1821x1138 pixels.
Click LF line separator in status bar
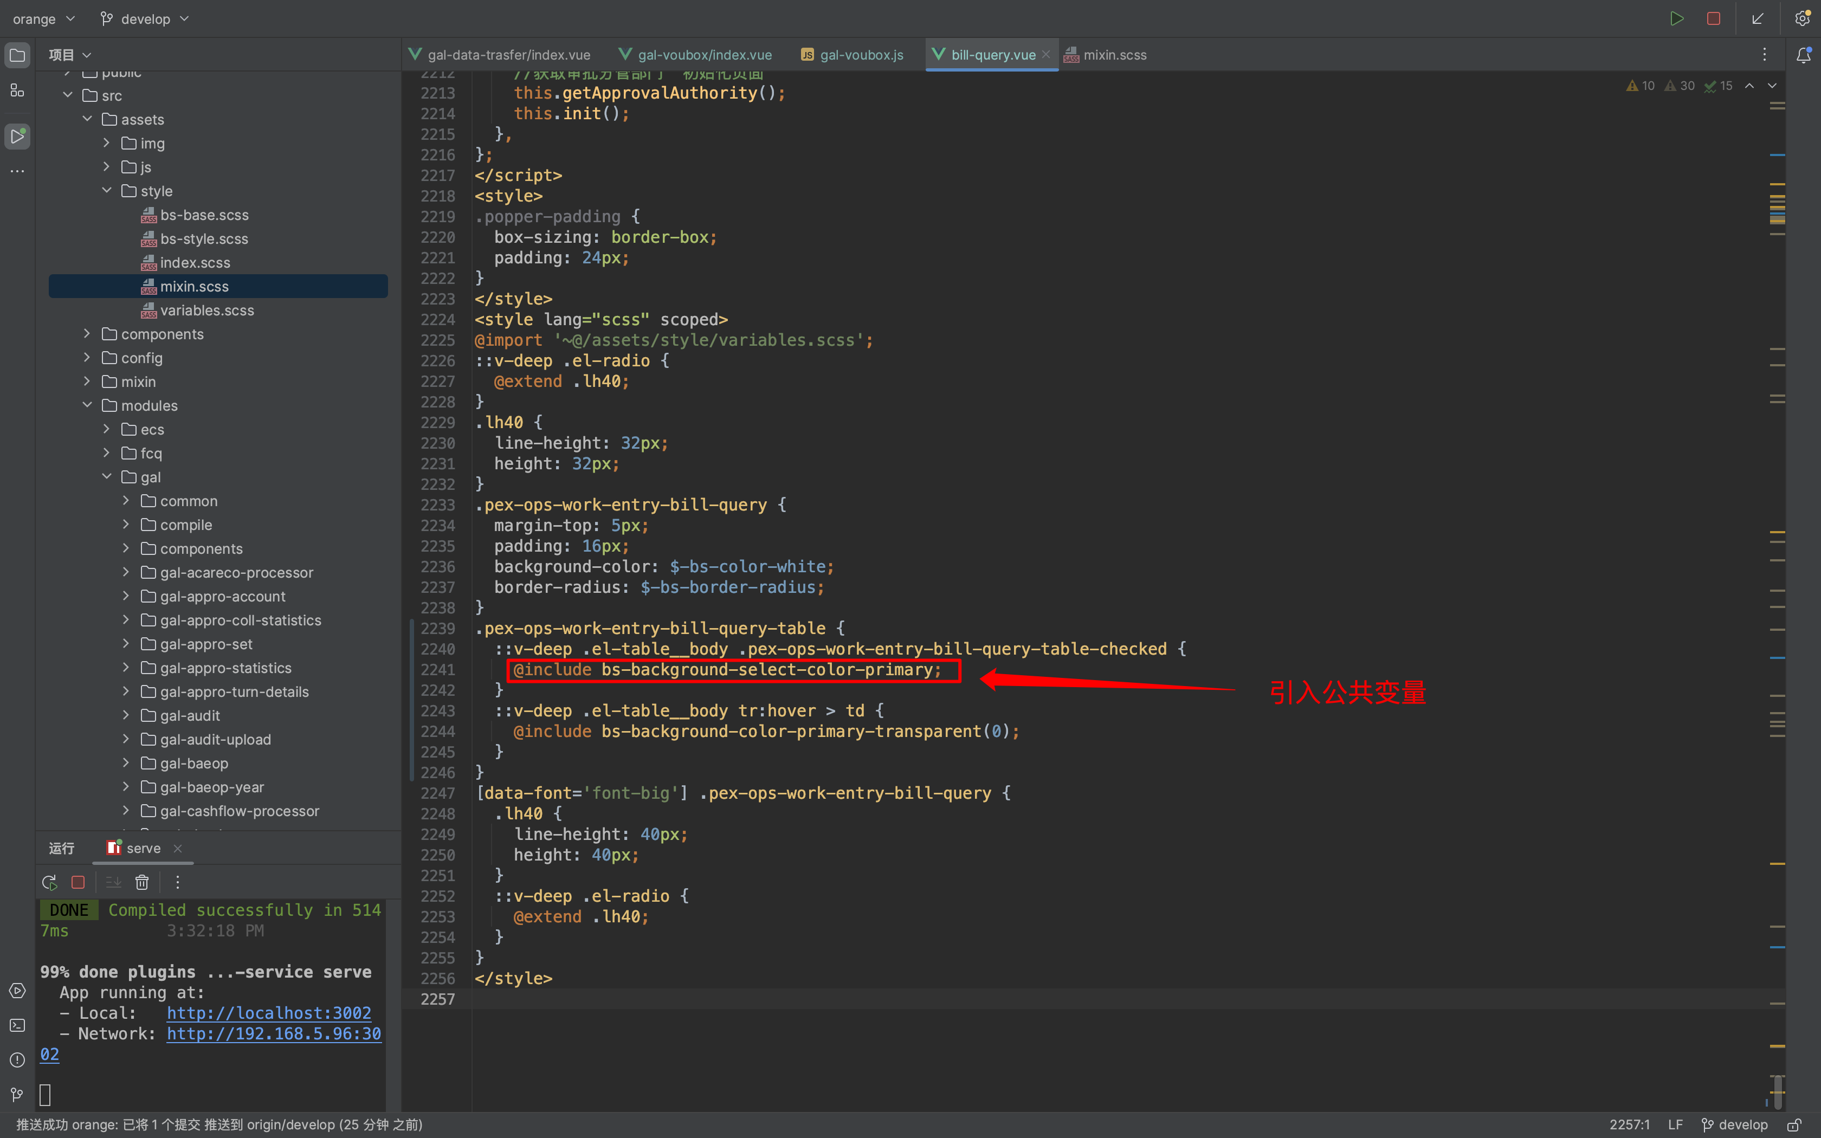click(1675, 1124)
